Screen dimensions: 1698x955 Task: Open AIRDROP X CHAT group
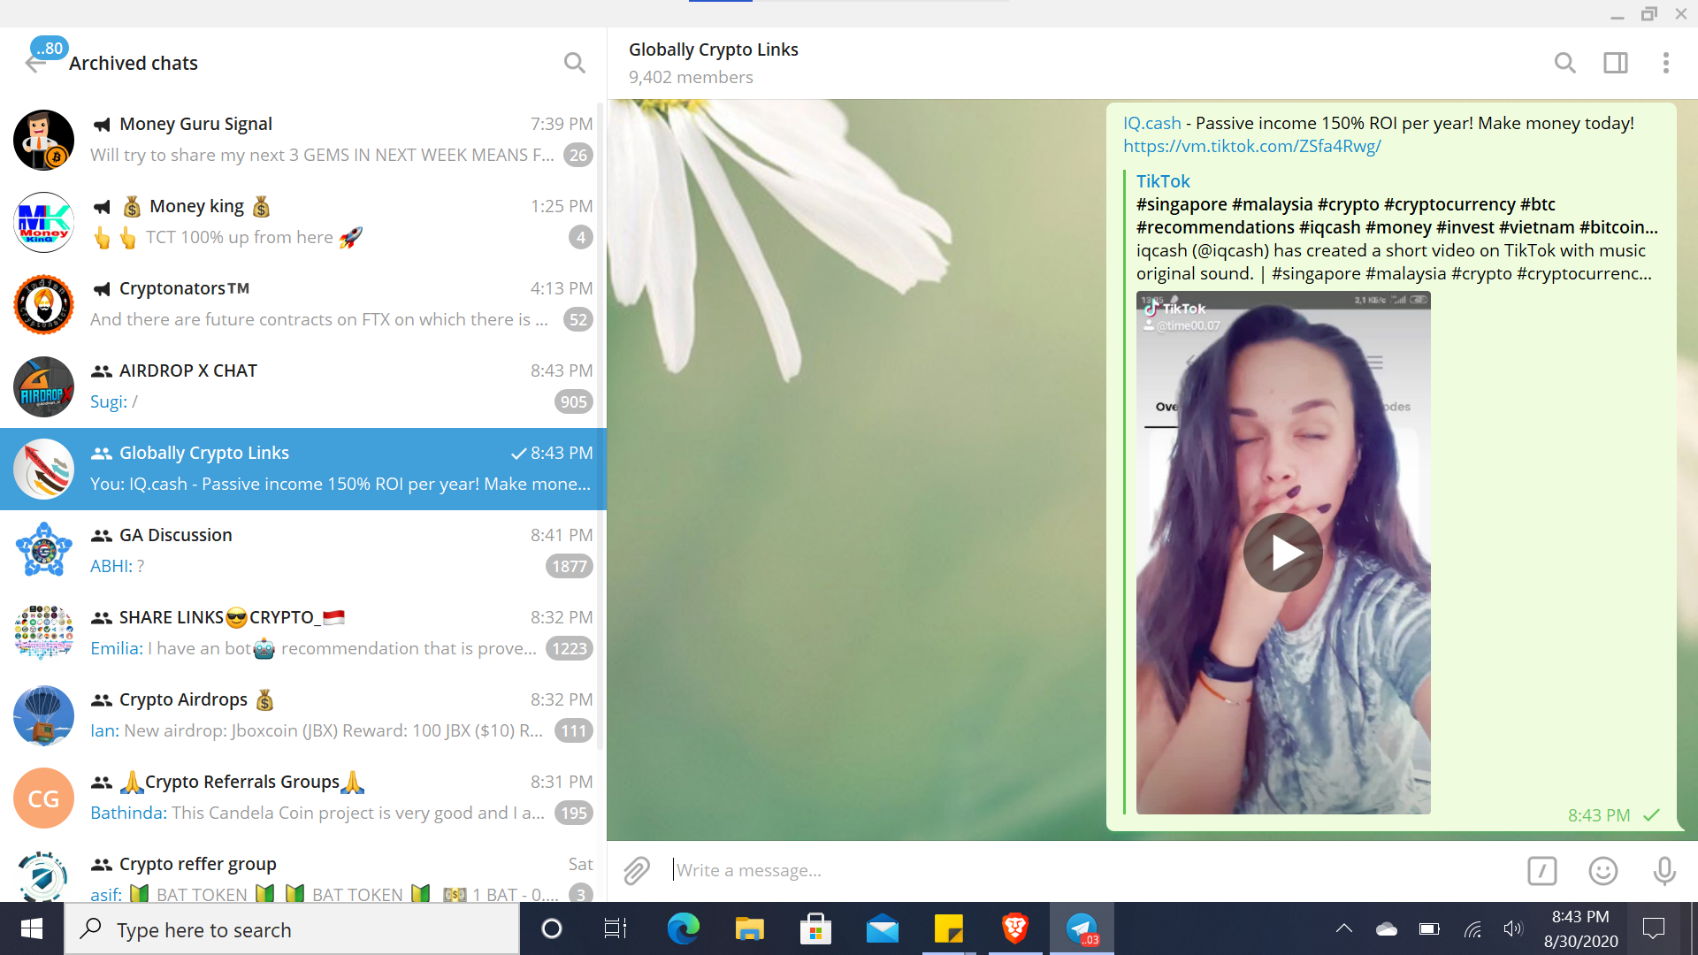(303, 386)
